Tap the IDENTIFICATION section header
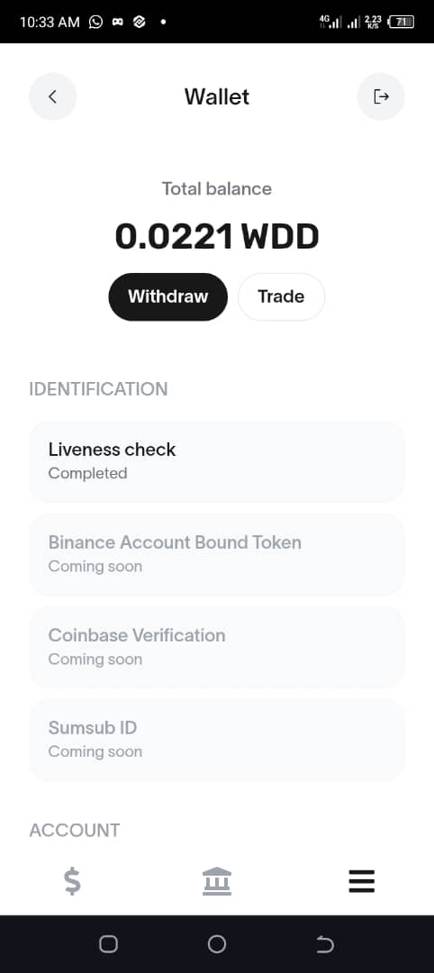434x973 pixels. coord(98,389)
